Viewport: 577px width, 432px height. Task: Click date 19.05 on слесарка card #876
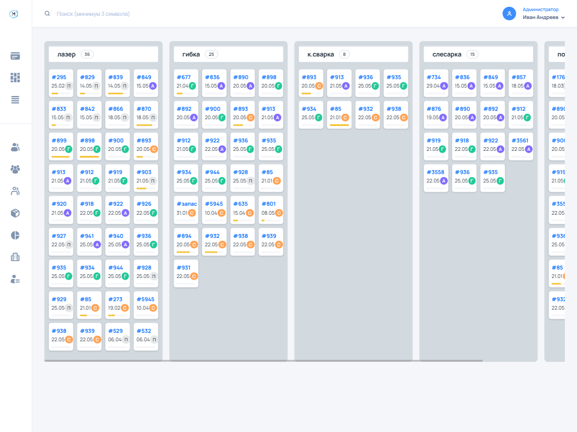click(433, 118)
